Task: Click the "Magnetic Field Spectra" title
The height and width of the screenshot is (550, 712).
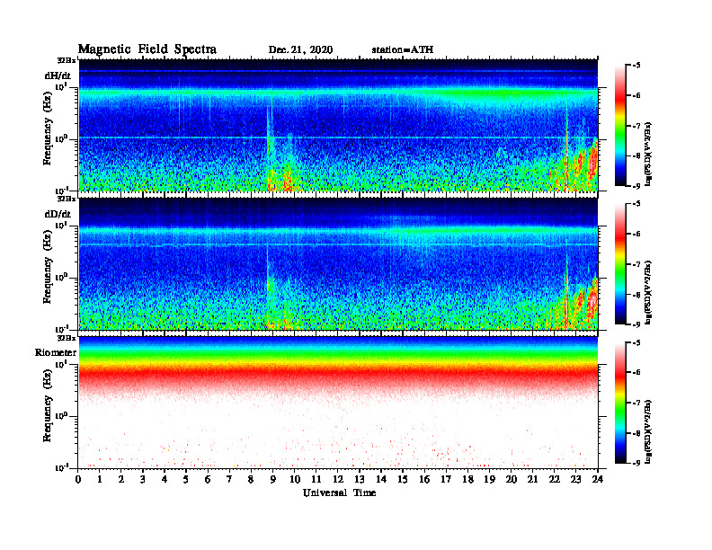Action: (x=147, y=49)
